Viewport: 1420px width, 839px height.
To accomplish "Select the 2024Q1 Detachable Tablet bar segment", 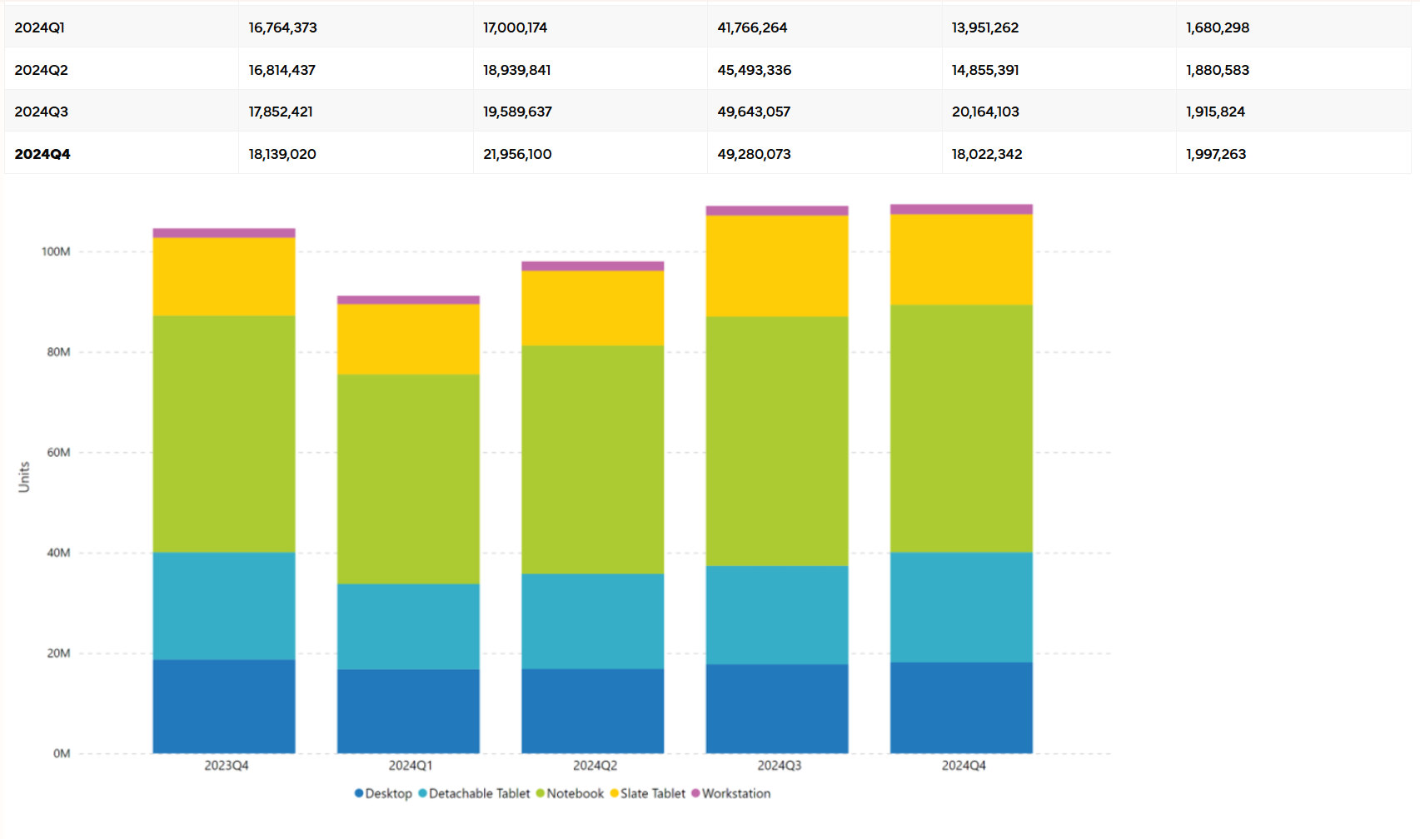I will pos(408,627).
